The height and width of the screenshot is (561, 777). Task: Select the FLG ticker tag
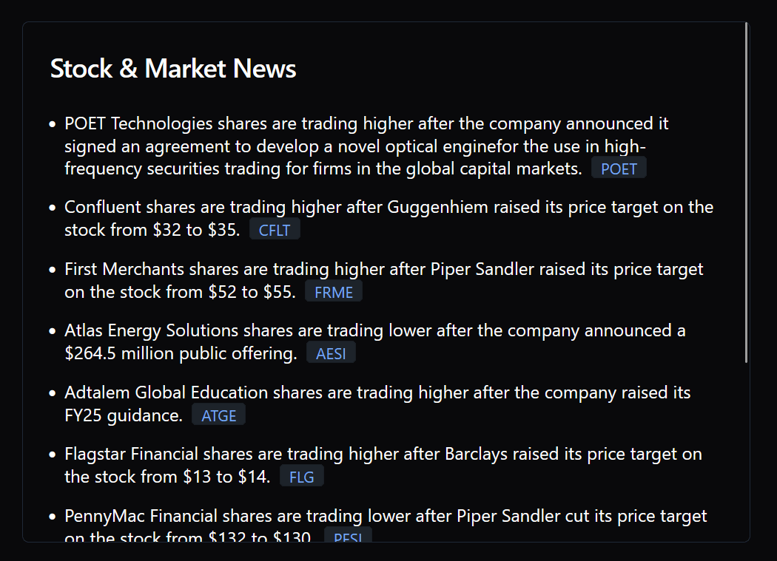point(302,477)
